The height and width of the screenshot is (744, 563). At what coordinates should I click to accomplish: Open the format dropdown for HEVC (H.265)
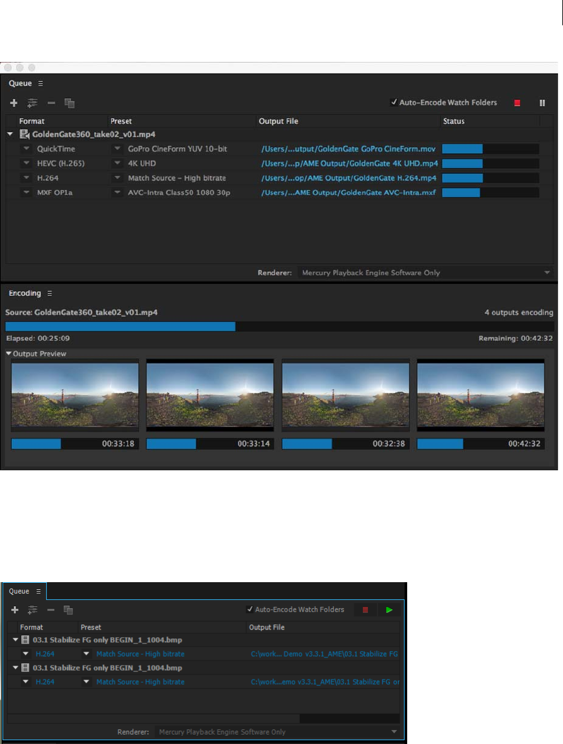pyautogui.click(x=27, y=163)
